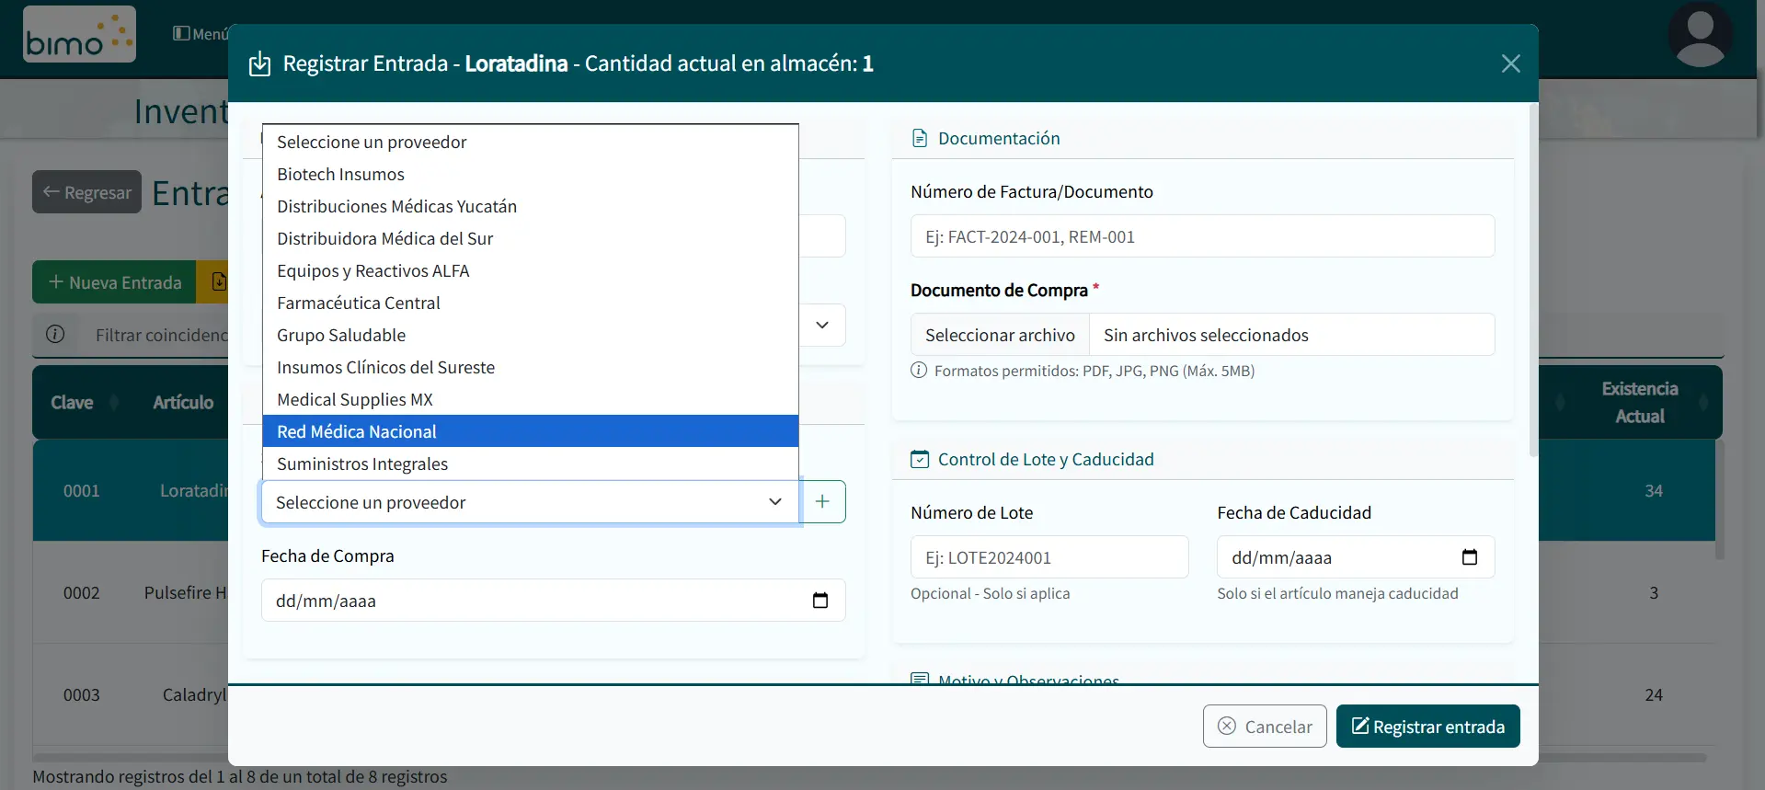Click the info icon beside Formatos permitidos
Image resolution: width=1765 pixels, height=790 pixels.
[x=919, y=371]
